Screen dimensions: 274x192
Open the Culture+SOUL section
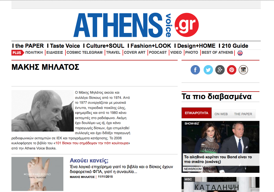coord(105,46)
